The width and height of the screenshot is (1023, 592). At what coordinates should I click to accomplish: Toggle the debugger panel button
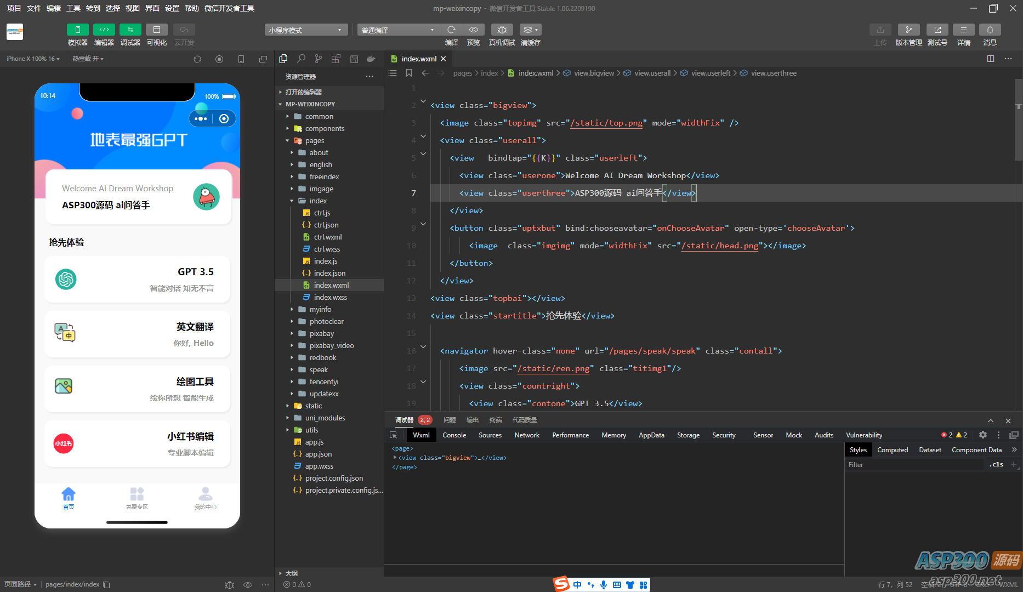coord(130,30)
